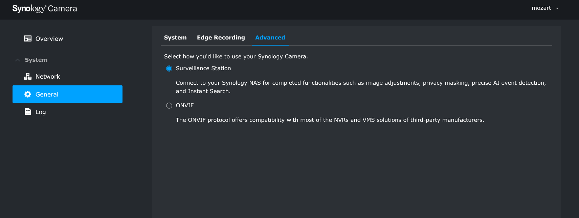
Task: Switch to the System tab
Action: (x=175, y=37)
